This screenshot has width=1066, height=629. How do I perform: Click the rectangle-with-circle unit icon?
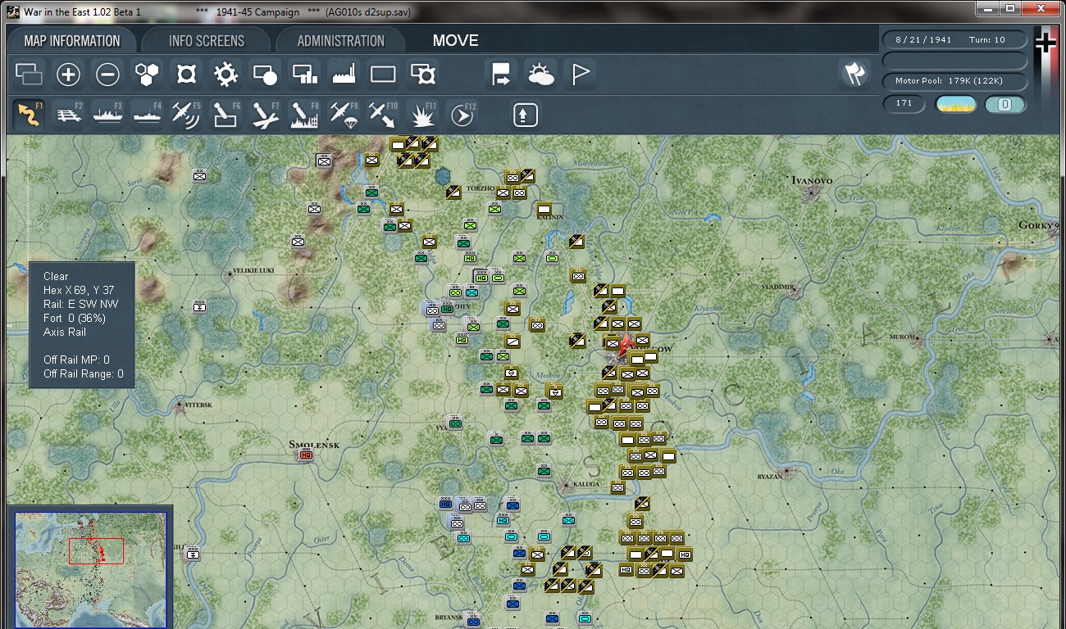tap(265, 75)
